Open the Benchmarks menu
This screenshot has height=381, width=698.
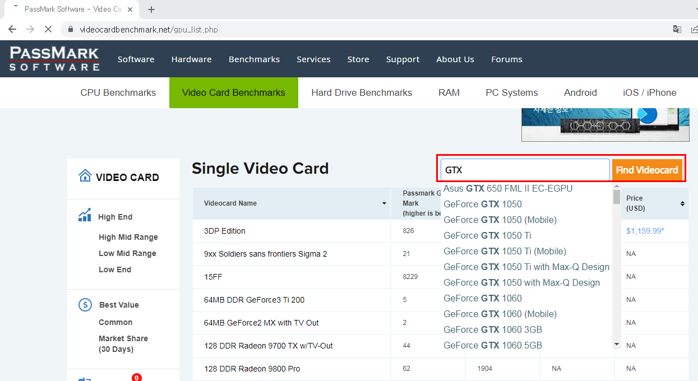(x=254, y=59)
